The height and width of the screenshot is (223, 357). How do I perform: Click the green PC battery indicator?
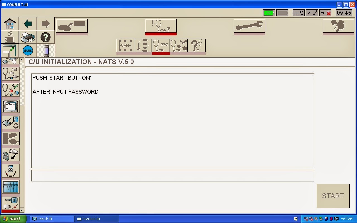point(269,13)
